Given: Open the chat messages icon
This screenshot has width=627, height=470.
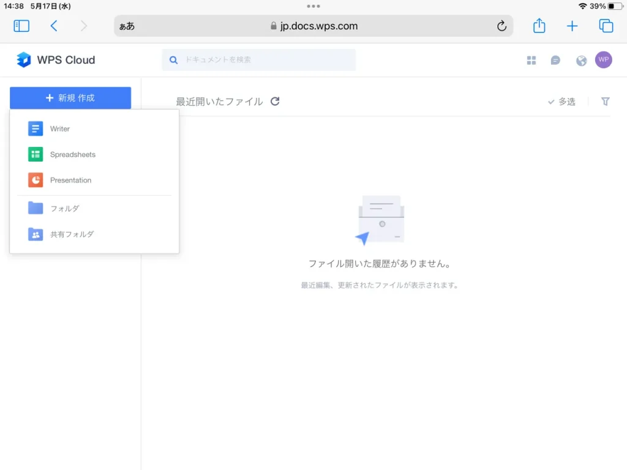Looking at the screenshot, I should [x=555, y=60].
